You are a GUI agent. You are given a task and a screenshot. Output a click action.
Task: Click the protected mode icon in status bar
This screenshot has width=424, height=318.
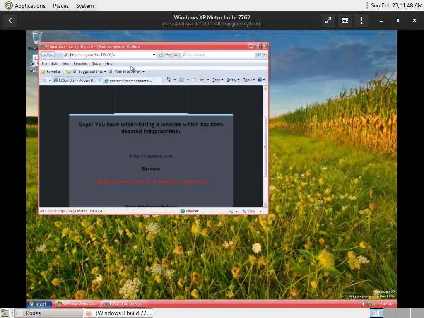click(231, 211)
